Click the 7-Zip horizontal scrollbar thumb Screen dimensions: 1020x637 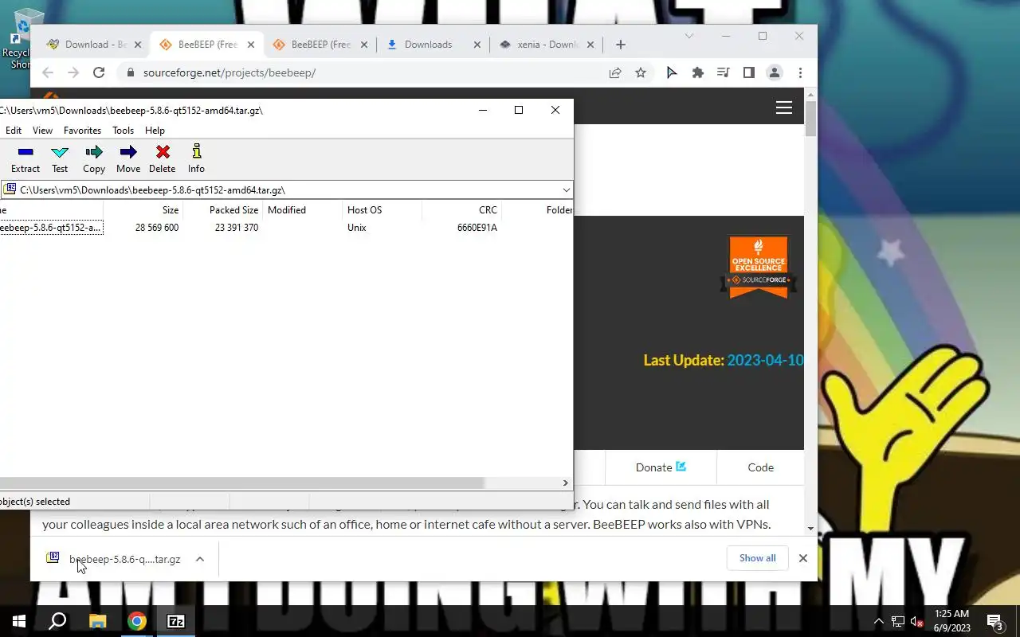coord(241,483)
